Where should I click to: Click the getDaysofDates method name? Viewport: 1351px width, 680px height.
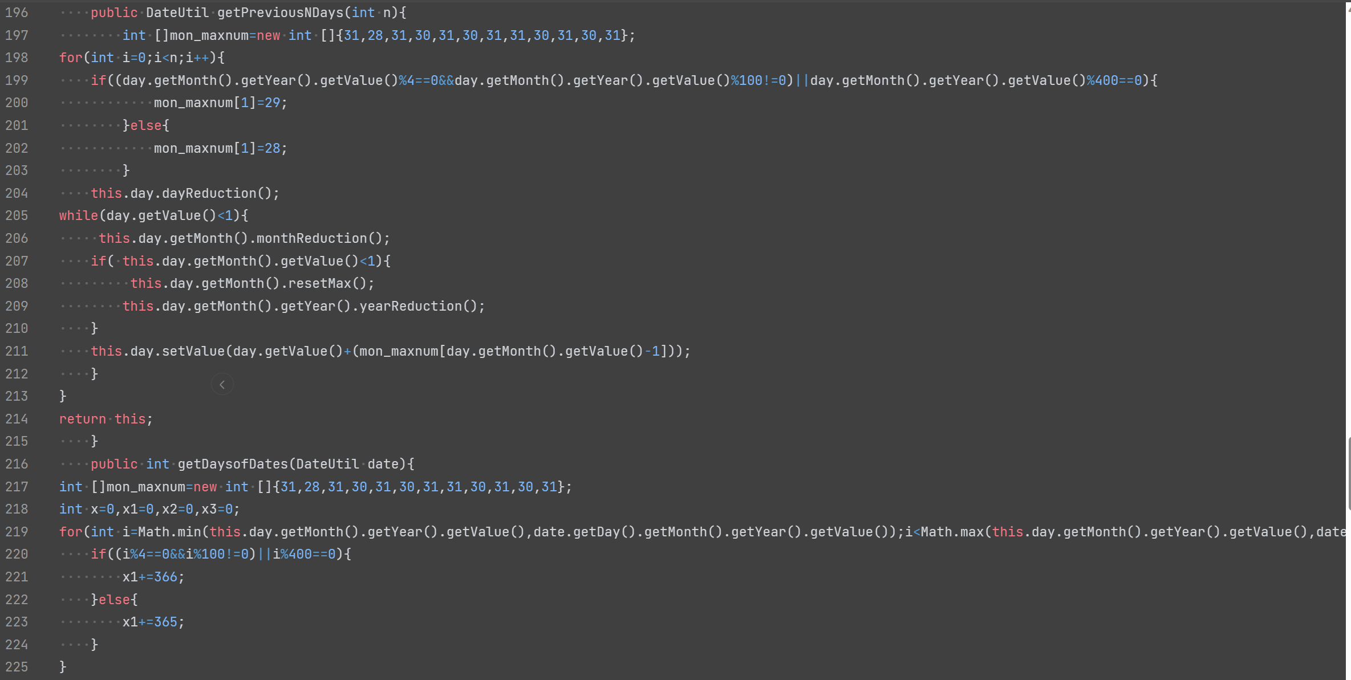point(233,464)
